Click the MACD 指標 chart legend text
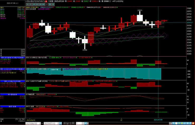Viewport: 195px width, 125px height. [30, 107]
